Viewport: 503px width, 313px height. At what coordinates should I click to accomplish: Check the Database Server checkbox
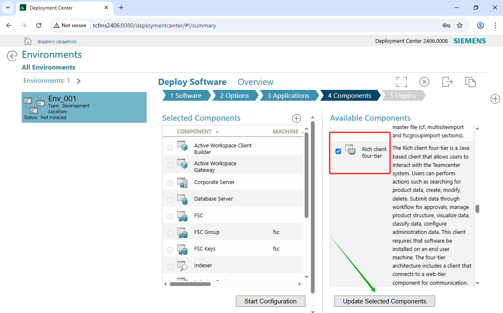pos(170,200)
